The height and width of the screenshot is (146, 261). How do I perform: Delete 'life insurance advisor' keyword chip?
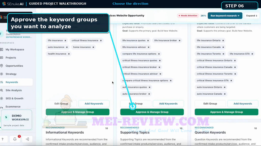pyautogui.click(x=149, y=47)
